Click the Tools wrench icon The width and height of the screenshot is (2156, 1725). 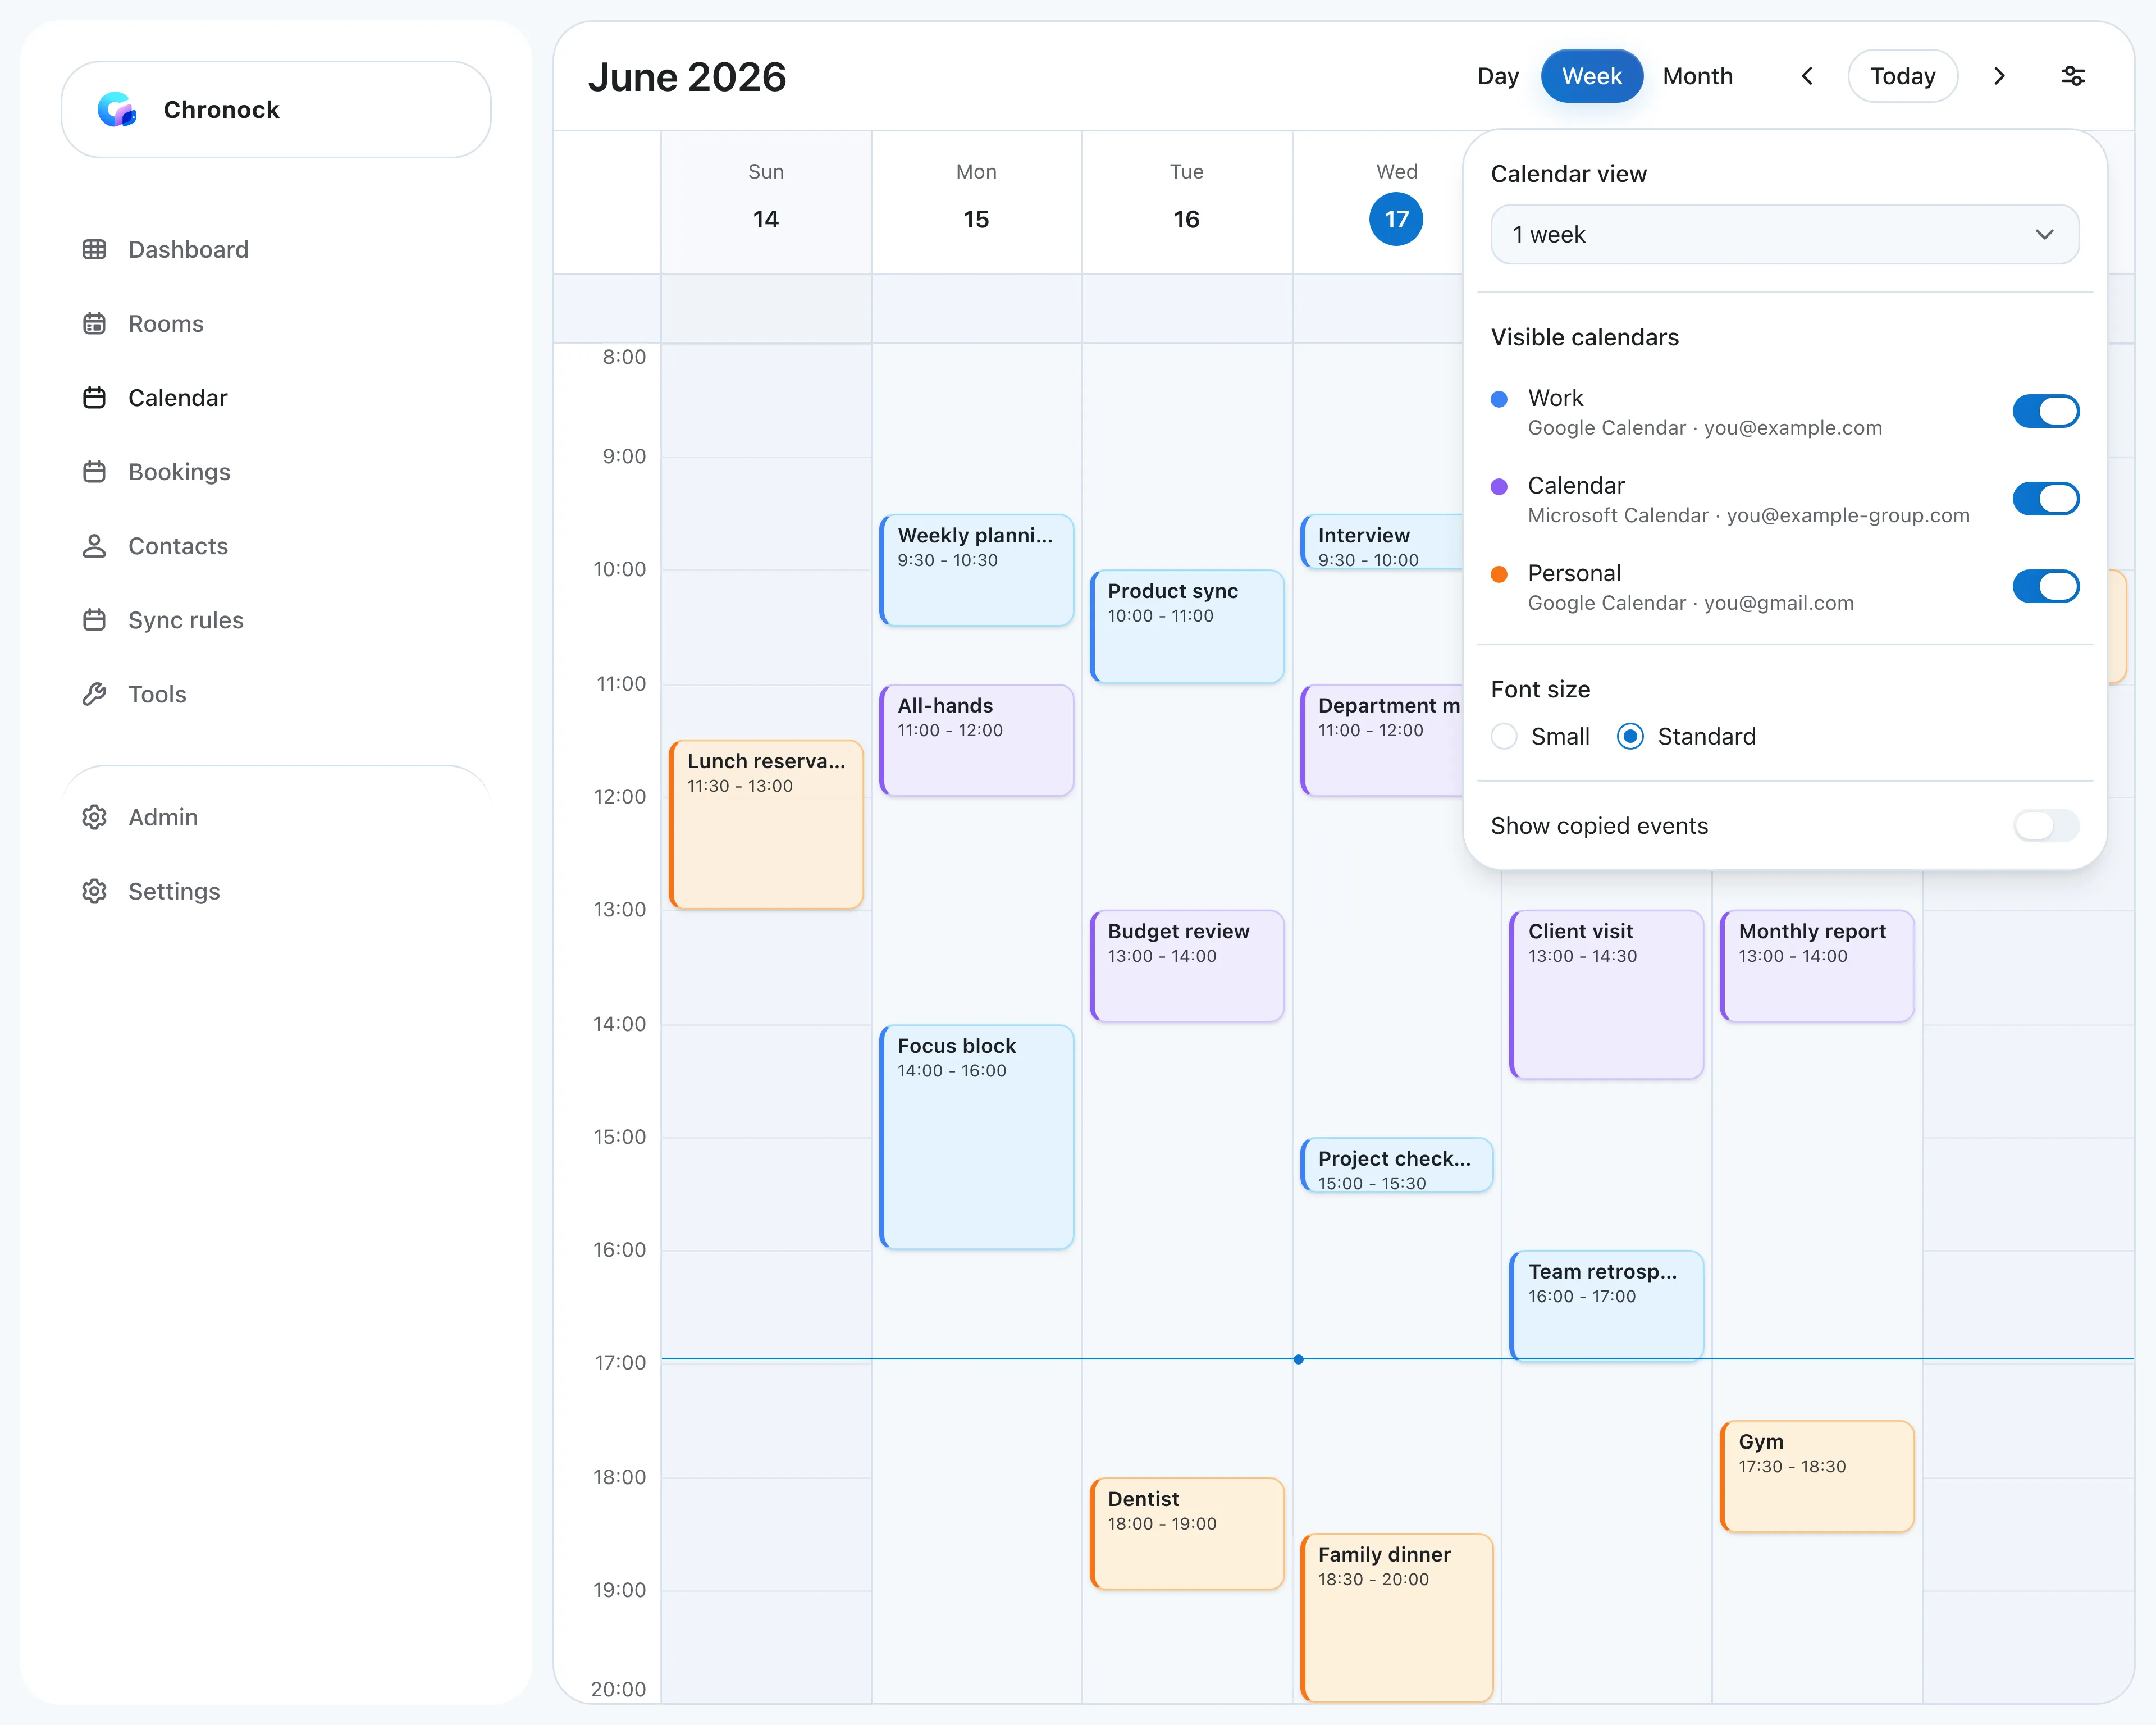[x=94, y=693]
